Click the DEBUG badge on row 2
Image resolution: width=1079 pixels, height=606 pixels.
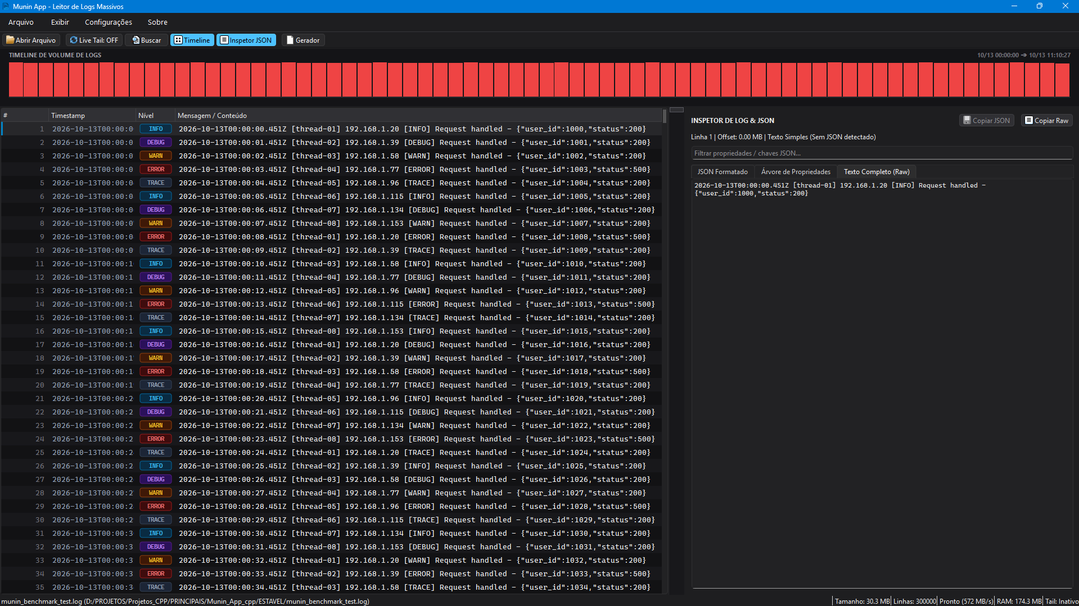pyautogui.click(x=156, y=142)
